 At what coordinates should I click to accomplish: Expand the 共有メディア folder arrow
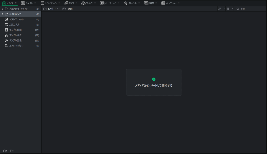point(3,14)
